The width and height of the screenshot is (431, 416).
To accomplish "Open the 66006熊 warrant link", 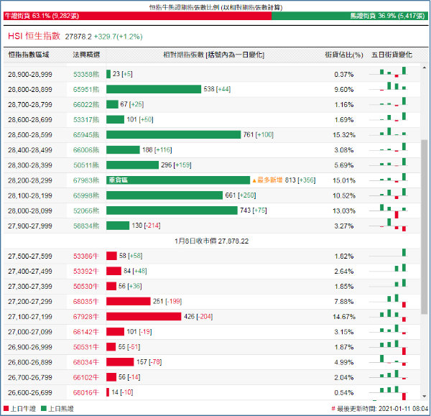I will click(x=86, y=150).
